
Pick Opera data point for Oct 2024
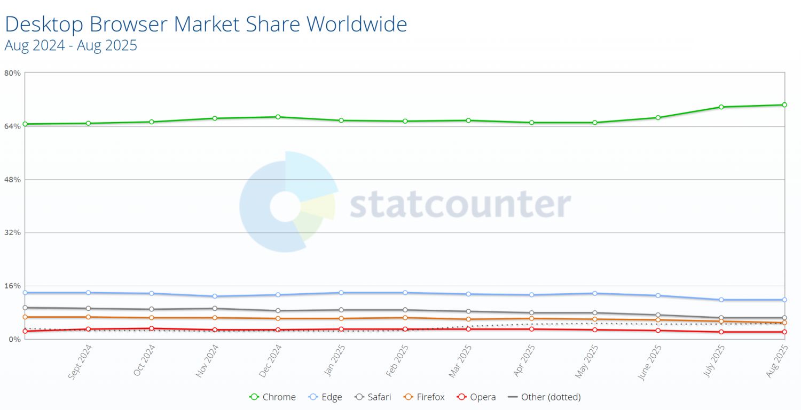tap(152, 328)
